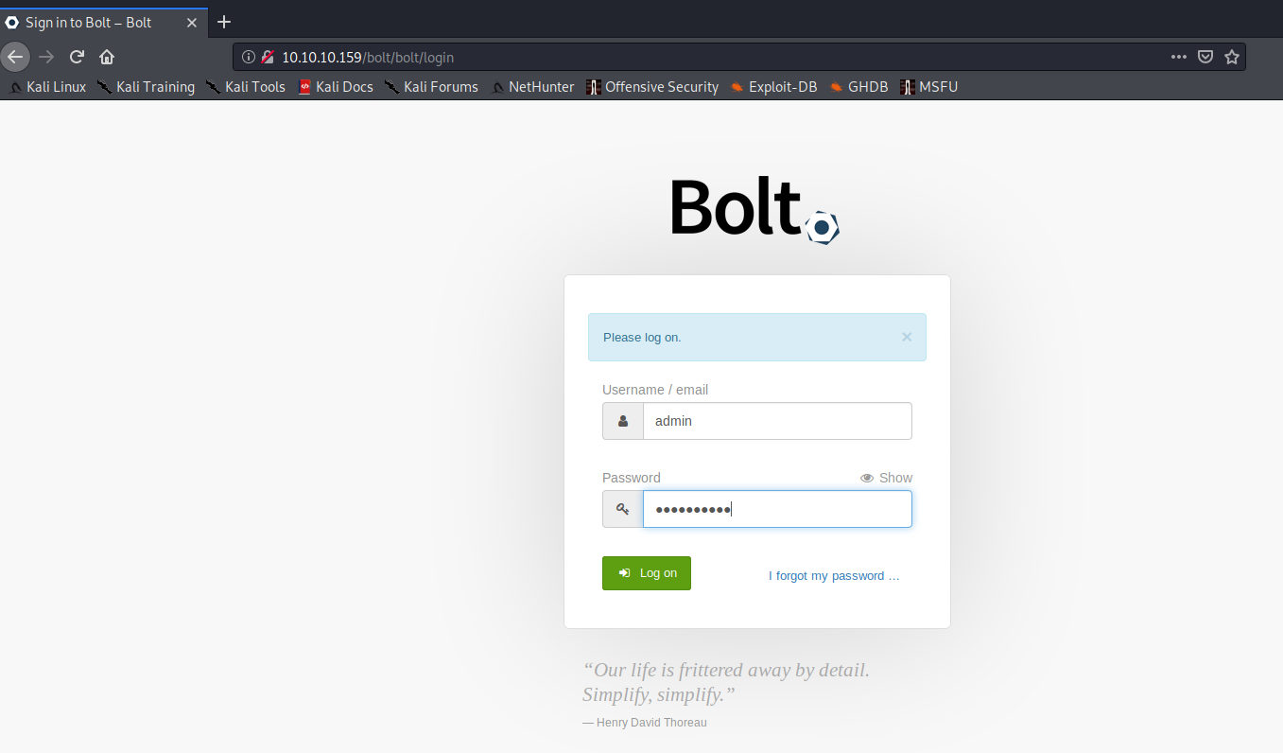Select the 'Sign in to Bolt' tab
Viewport: 1283px width, 753px height.
[x=88, y=22]
